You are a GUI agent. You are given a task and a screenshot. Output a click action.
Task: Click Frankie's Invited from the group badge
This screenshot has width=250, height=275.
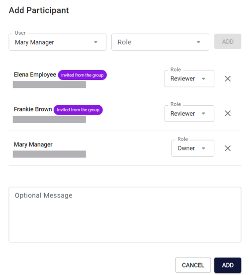coord(78,110)
